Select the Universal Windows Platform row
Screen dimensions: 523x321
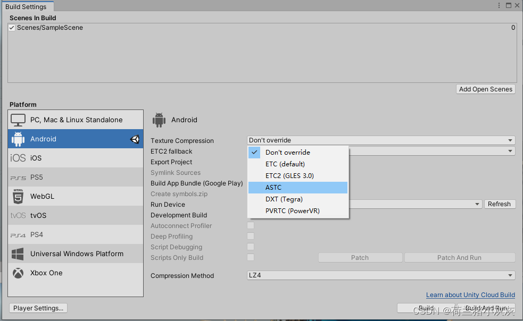pyautogui.click(x=76, y=254)
